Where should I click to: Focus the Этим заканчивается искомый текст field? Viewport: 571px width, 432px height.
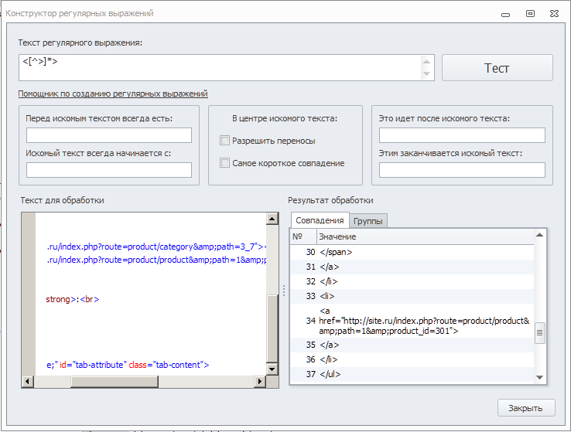click(462, 170)
